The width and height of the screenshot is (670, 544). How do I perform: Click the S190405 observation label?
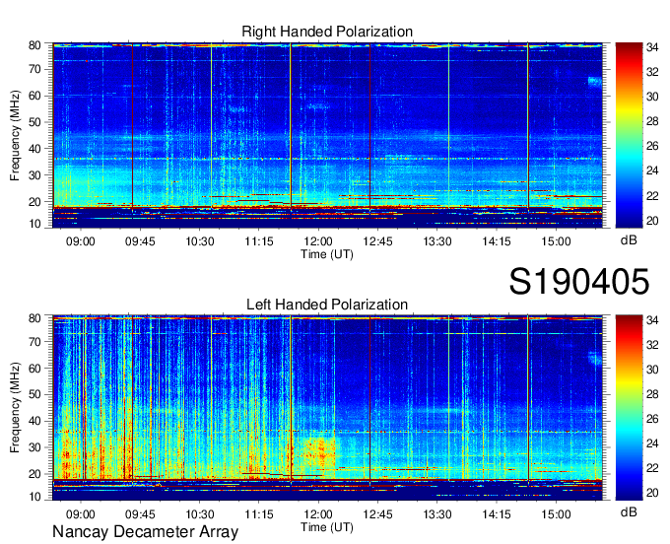[x=579, y=282]
